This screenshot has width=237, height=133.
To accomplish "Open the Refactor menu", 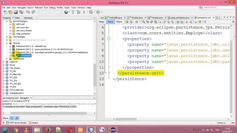I will (x=39, y=7).
